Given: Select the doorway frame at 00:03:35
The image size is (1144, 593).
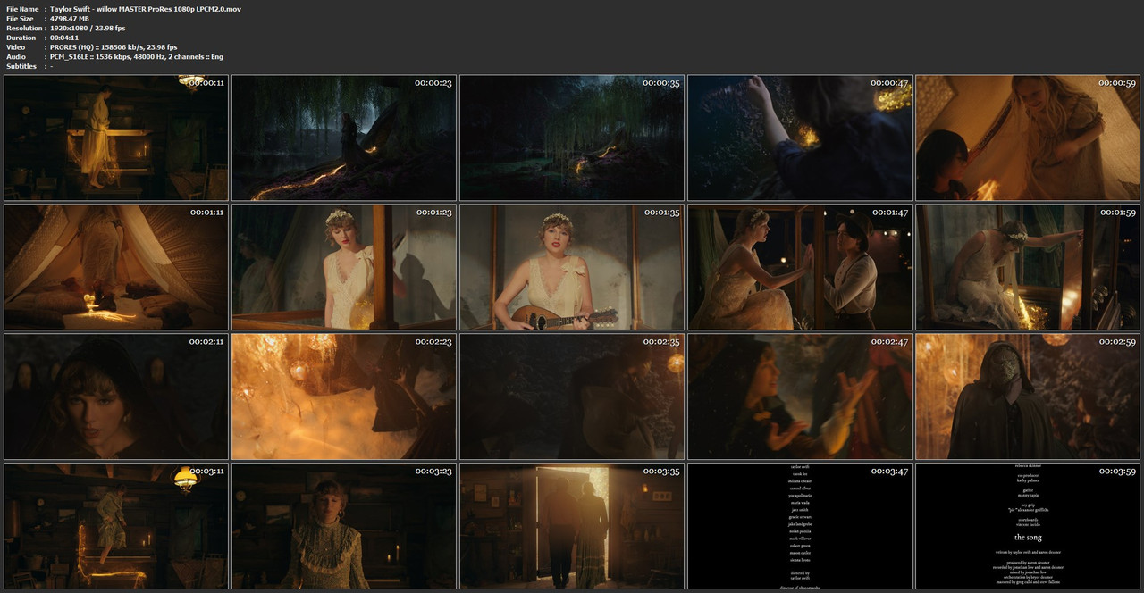Looking at the screenshot, I should tap(572, 526).
